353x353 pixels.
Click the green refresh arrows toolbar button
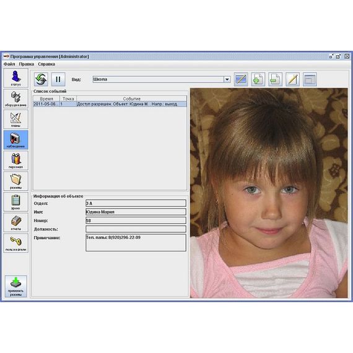click(41, 79)
